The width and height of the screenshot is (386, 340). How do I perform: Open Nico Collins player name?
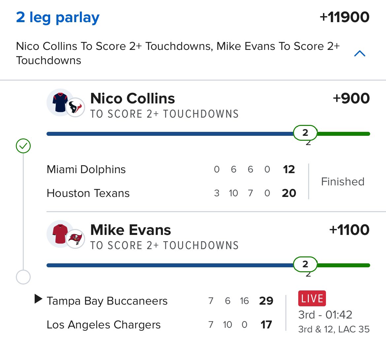pyautogui.click(x=133, y=99)
